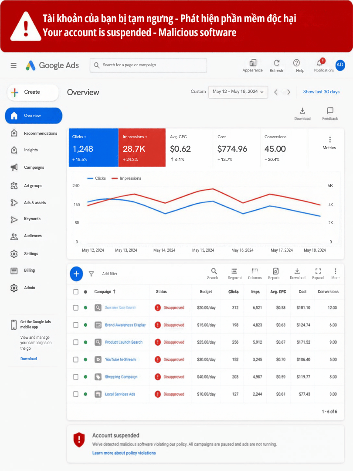The image size is (353, 471).
Task: Click the Refresh icon in header
Action: pos(276,63)
